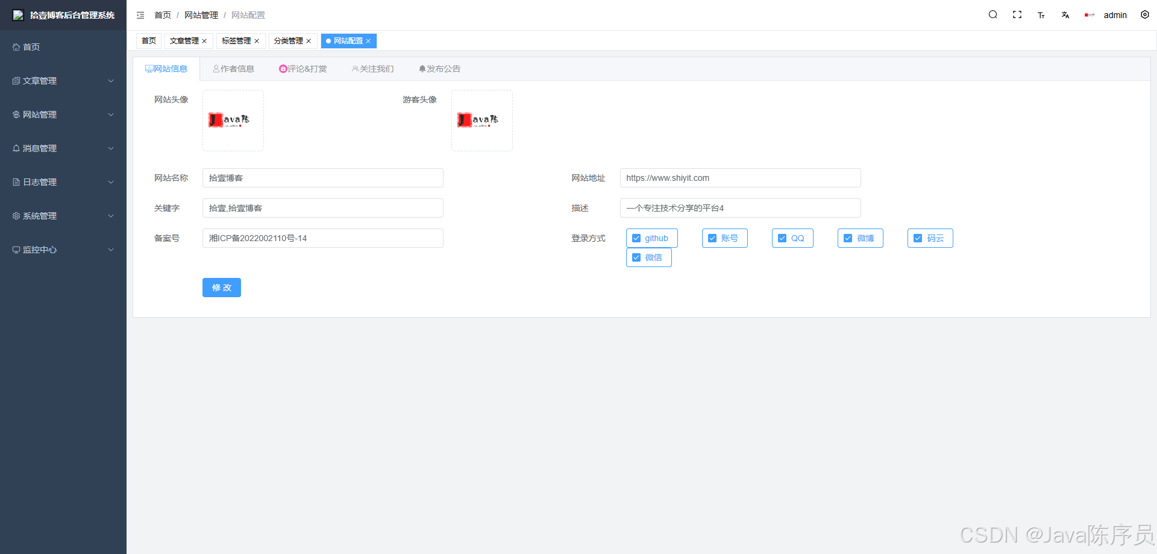Close the 标签管理 tag tab
1157x554 pixels.
point(257,41)
